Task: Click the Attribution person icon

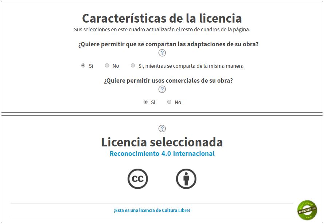Action: click(x=186, y=179)
